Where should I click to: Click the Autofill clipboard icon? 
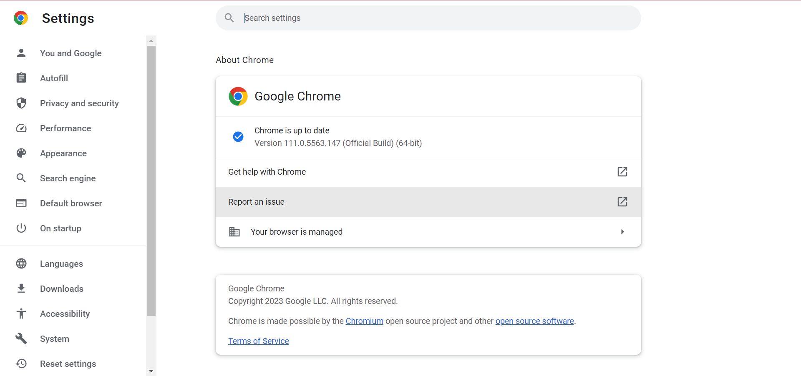click(21, 78)
